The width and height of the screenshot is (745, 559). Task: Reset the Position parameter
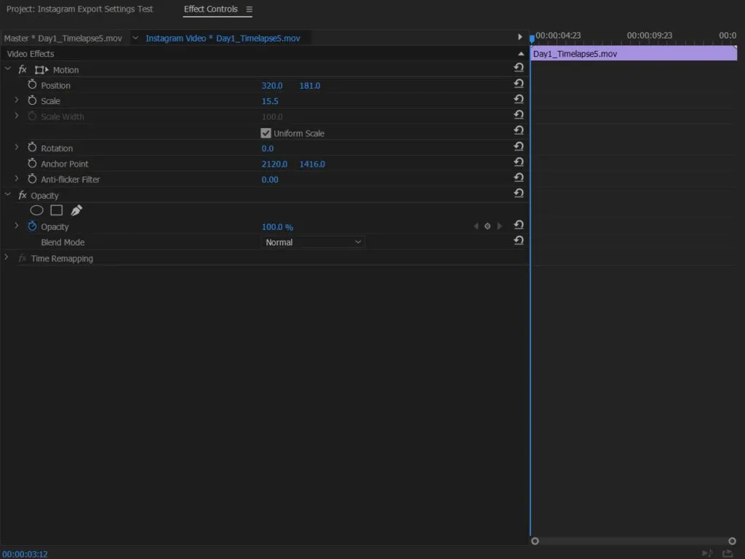coord(519,84)
